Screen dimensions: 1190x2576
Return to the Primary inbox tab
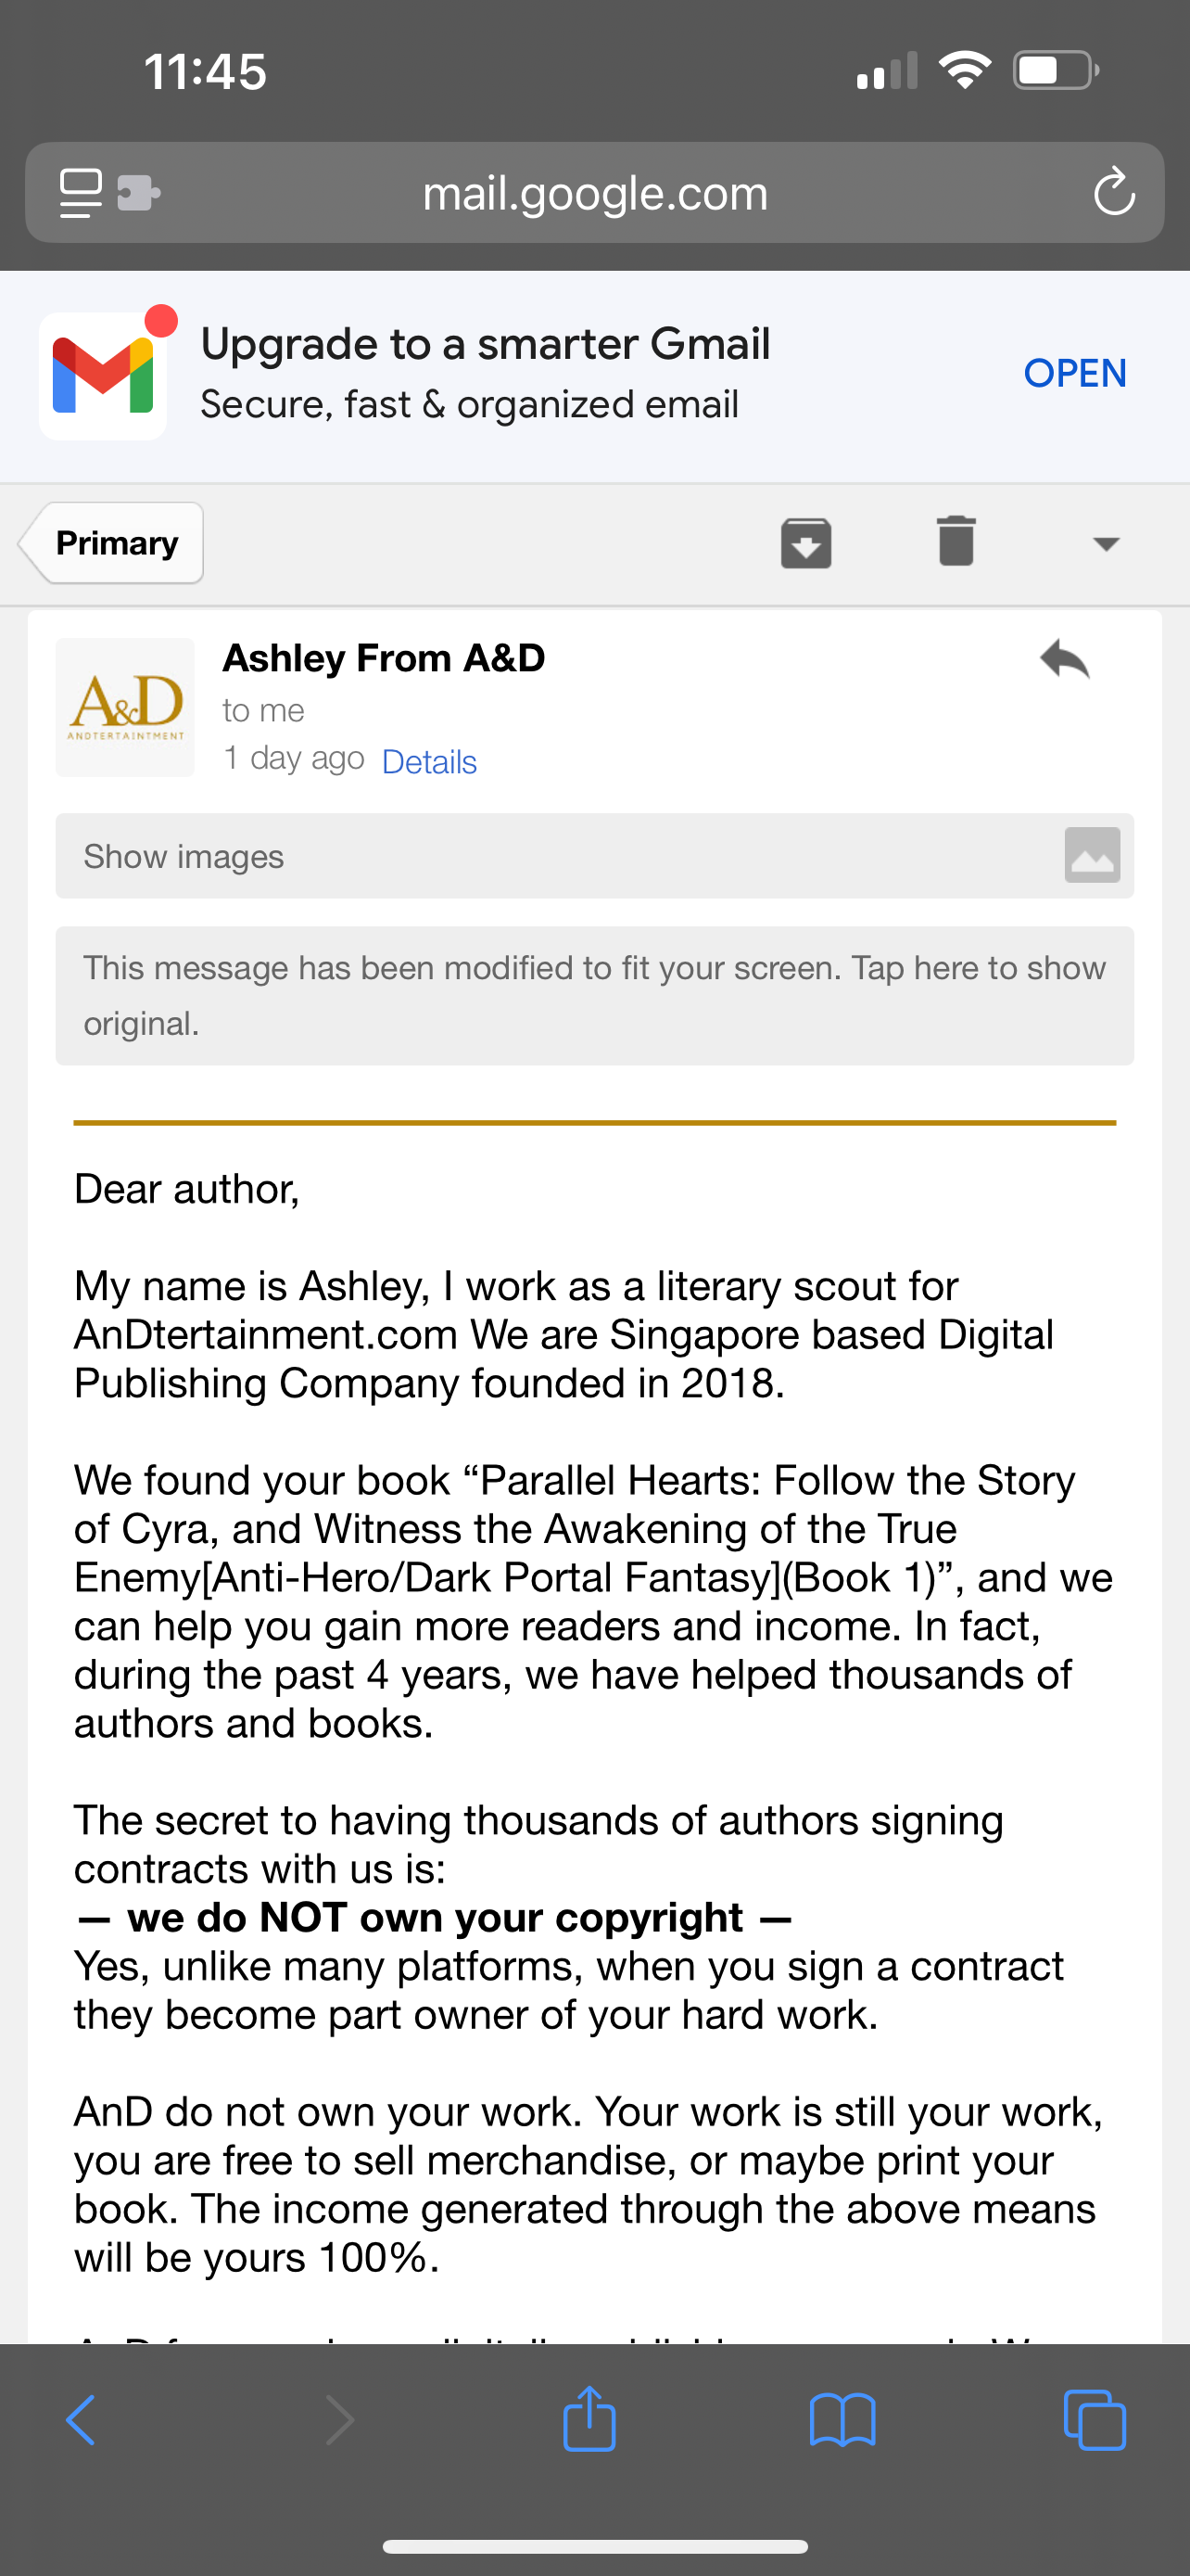point(115,543)
